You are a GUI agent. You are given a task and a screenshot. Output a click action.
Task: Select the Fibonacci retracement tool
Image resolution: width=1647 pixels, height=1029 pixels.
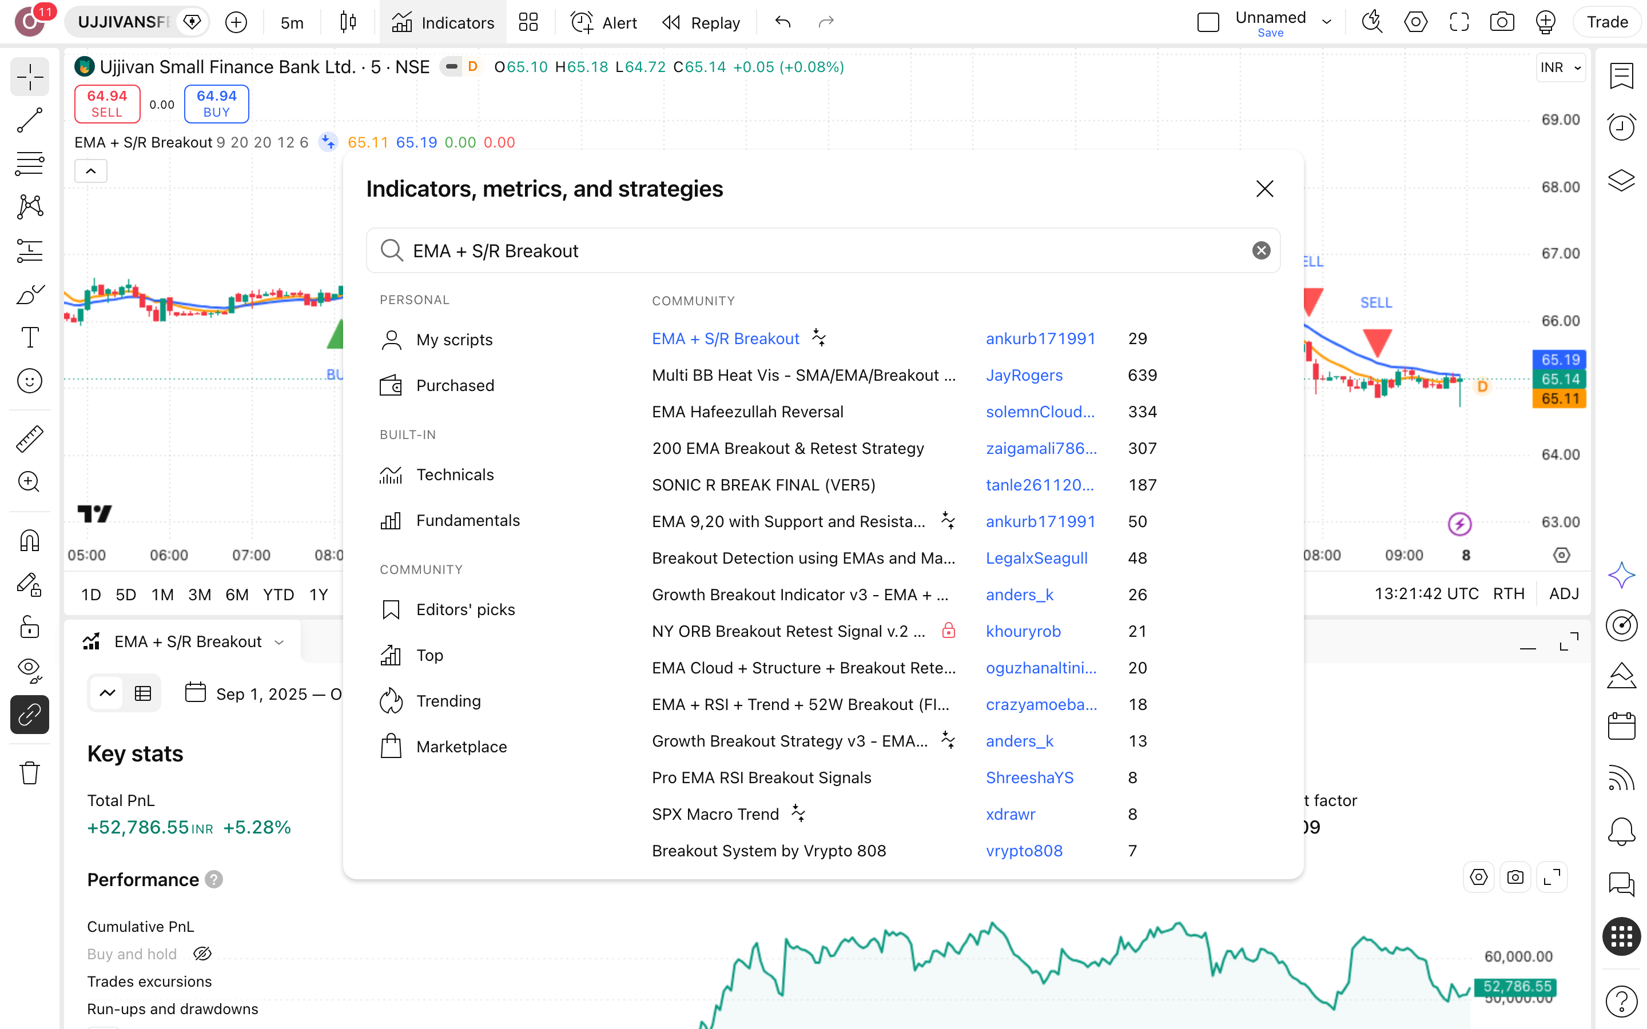(x=29, y=163)
